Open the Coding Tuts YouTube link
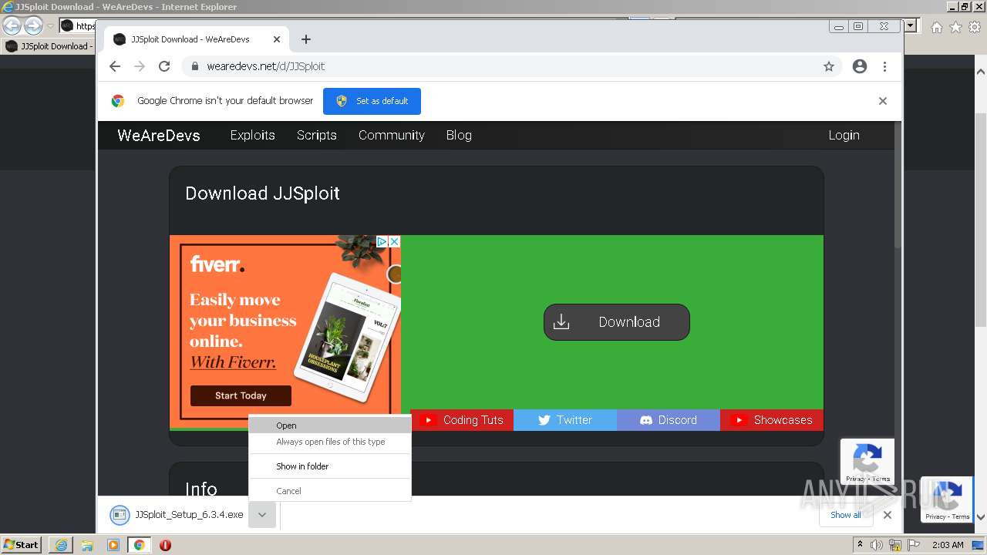 462,420
